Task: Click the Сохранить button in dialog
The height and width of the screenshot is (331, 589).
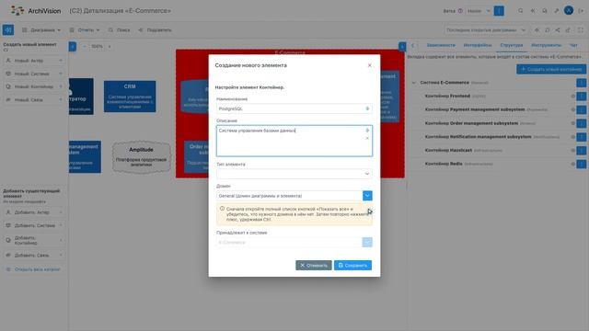Action: pos(352,266)
